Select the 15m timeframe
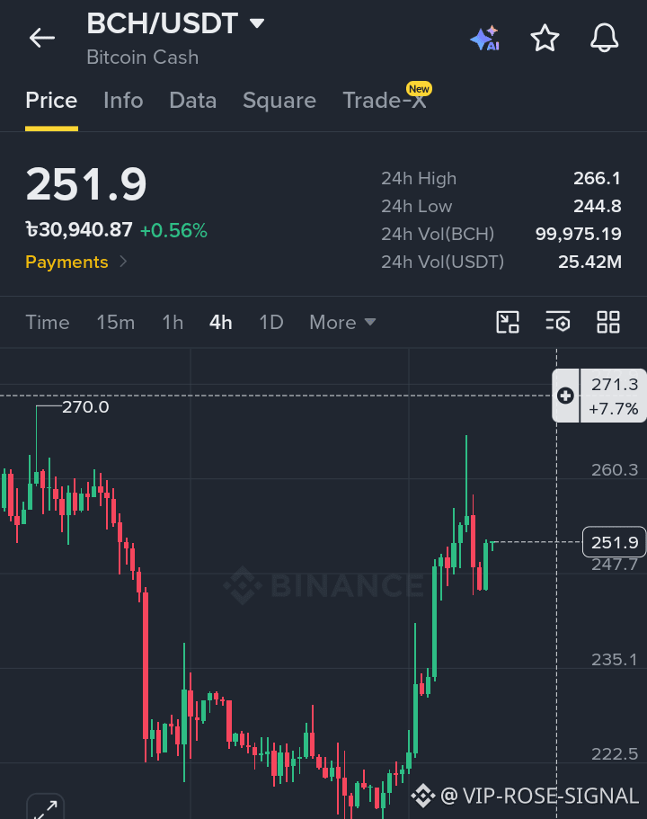The width and height of the screenshot is (647, 819). 115,322
